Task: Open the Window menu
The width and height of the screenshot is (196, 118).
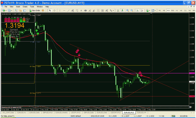Action: pyautogui.click(x=40, y=7)
